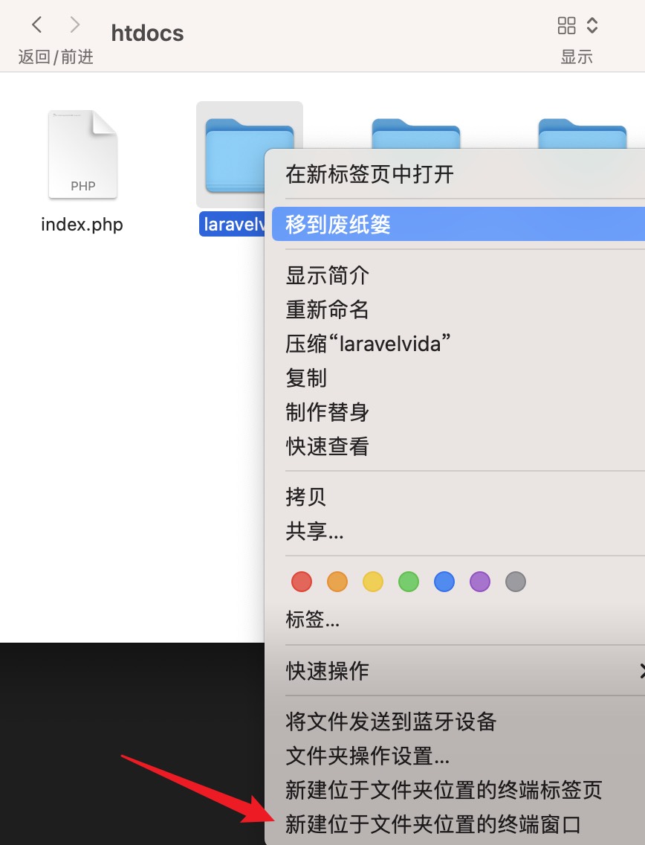Choose 移到废纸篓 to trash the folder

[x=338, y=225]
